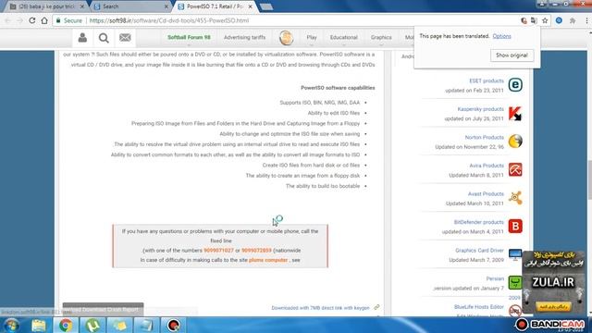Open Bandicam recorder taskbar icon
This screenshot has height=333, width=592.
click(x=173, y=325)
